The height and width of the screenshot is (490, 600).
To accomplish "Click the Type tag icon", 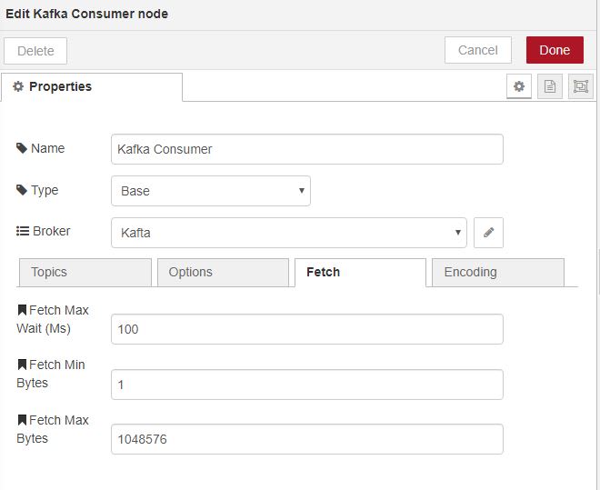I will tap(22, 190).
